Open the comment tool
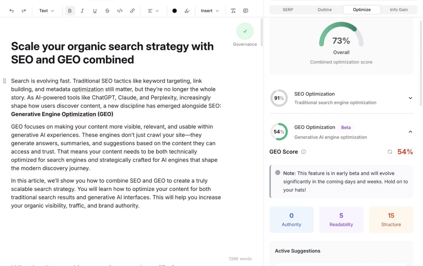This screenshot has height=266, width=423. click(x=245, y=10)
